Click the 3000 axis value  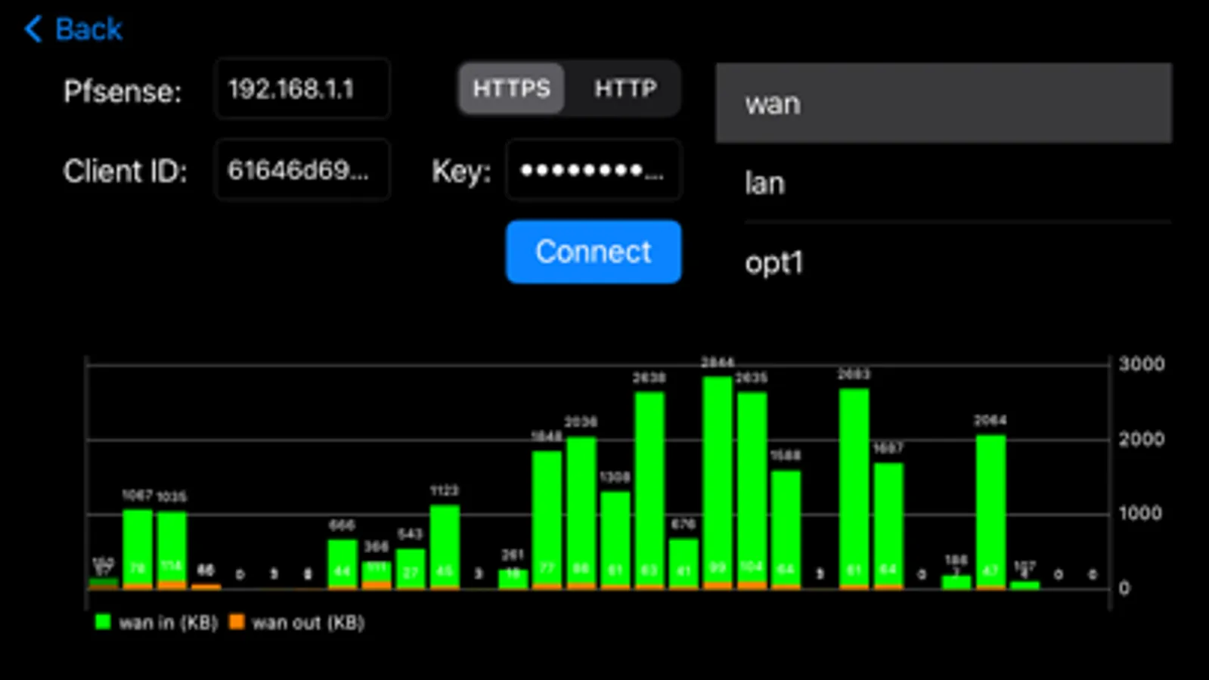coord(1141,364)
